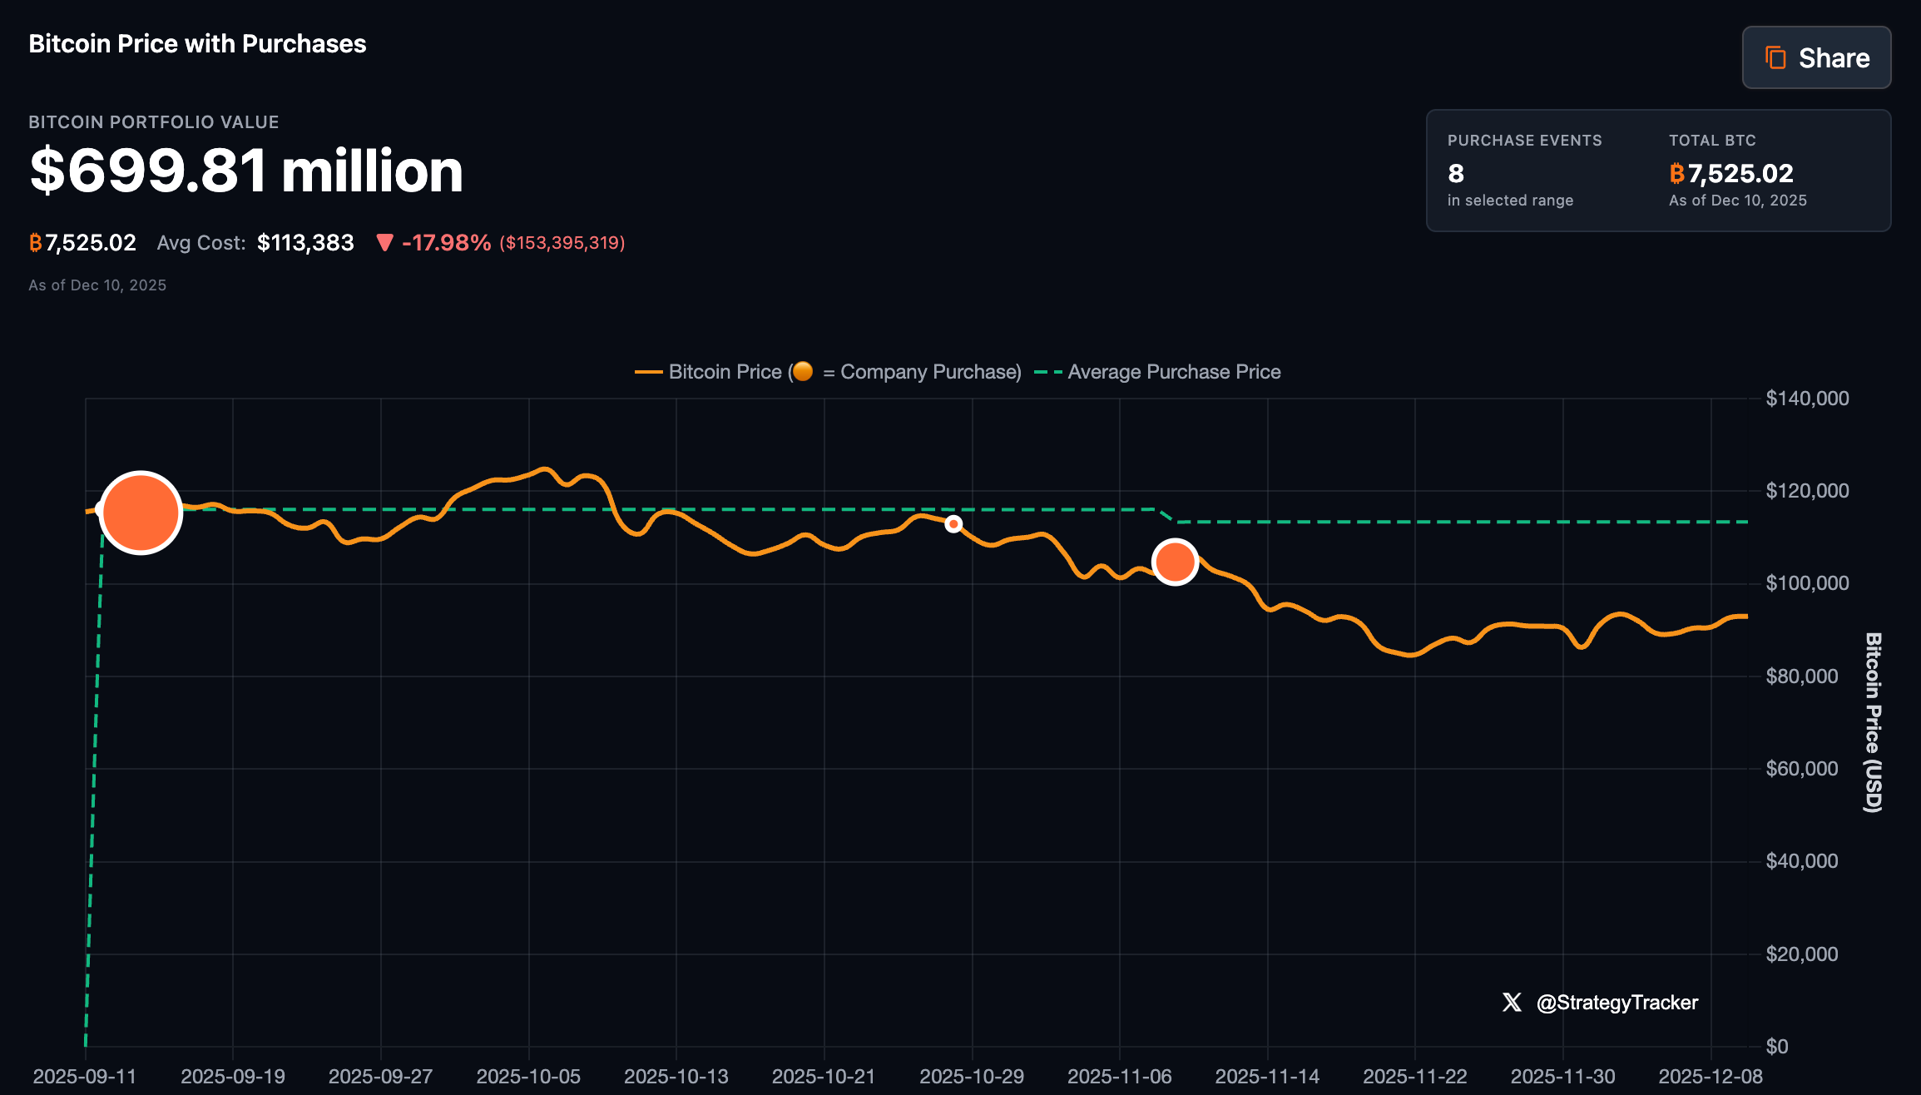Click the $699.81 million portfolio value
The width and height of the screenshot is (1921, 1095).
click(245, 170)
